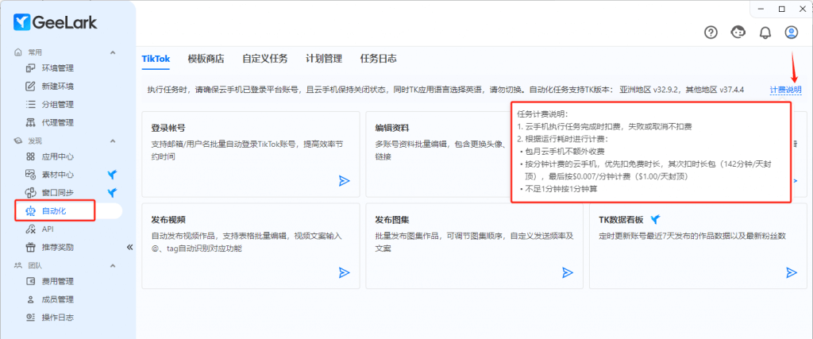Open the user account avatar icon

[791, 33]
